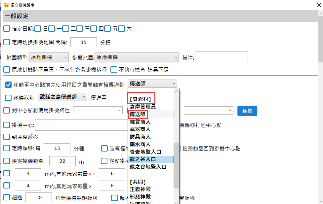
Task: Click the 間隔 minutes input box
Action: click(x=84, y=42)
